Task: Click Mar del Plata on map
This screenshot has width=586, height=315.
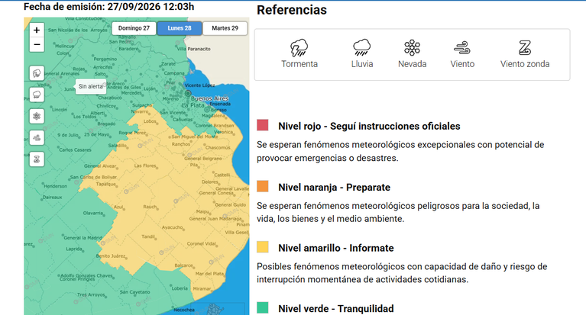Action: point(209,274)
